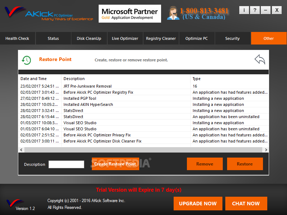The width and height of the screenshot is (287, 215).
Task: Open the Disk CleanUp tab
Action: (x=89, y=38)
